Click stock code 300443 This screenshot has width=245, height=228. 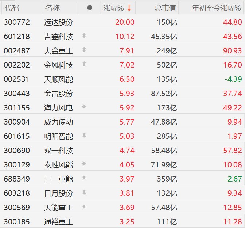17,94
